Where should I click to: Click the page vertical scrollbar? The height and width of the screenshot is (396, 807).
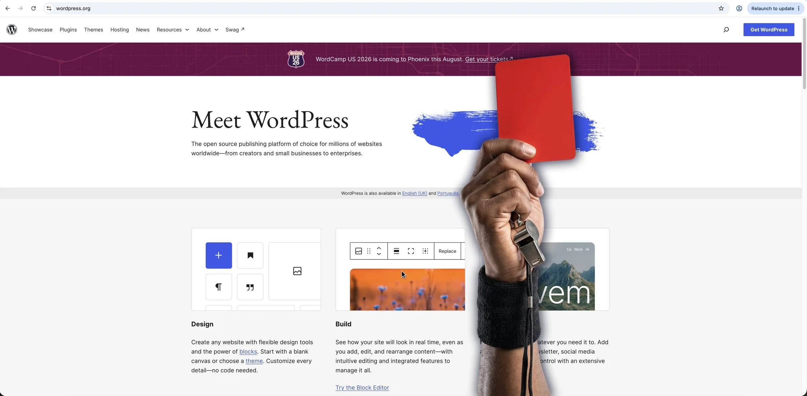[804, 54]
